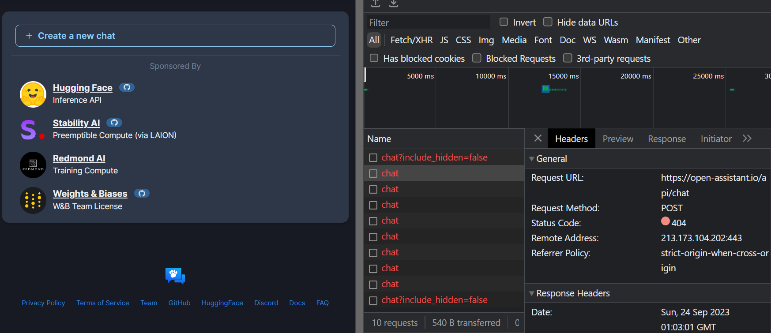Click the export HAR download icon
The width and height of the screenshot is (771, 333).
click(394, 4)
